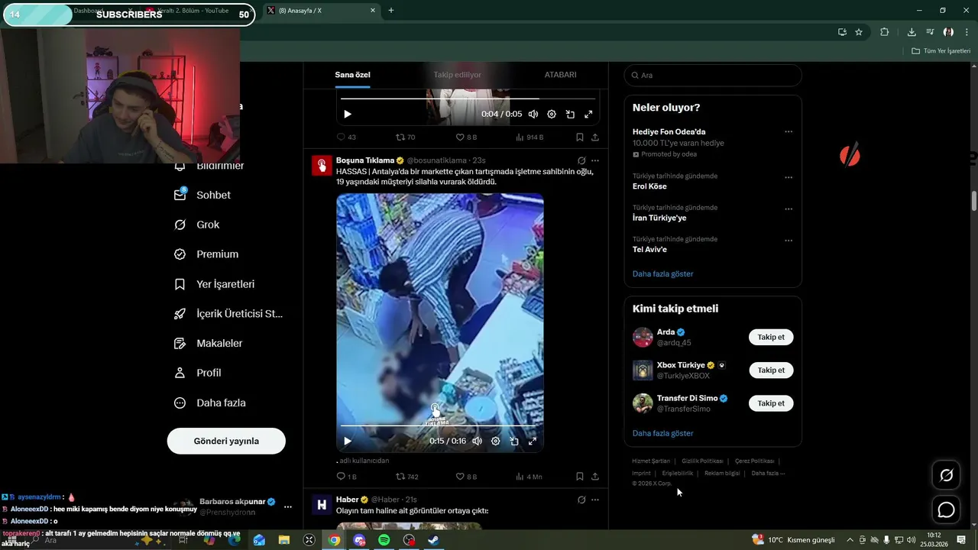
Task: Switch to ATABARI tab
Action: [560, 75]
